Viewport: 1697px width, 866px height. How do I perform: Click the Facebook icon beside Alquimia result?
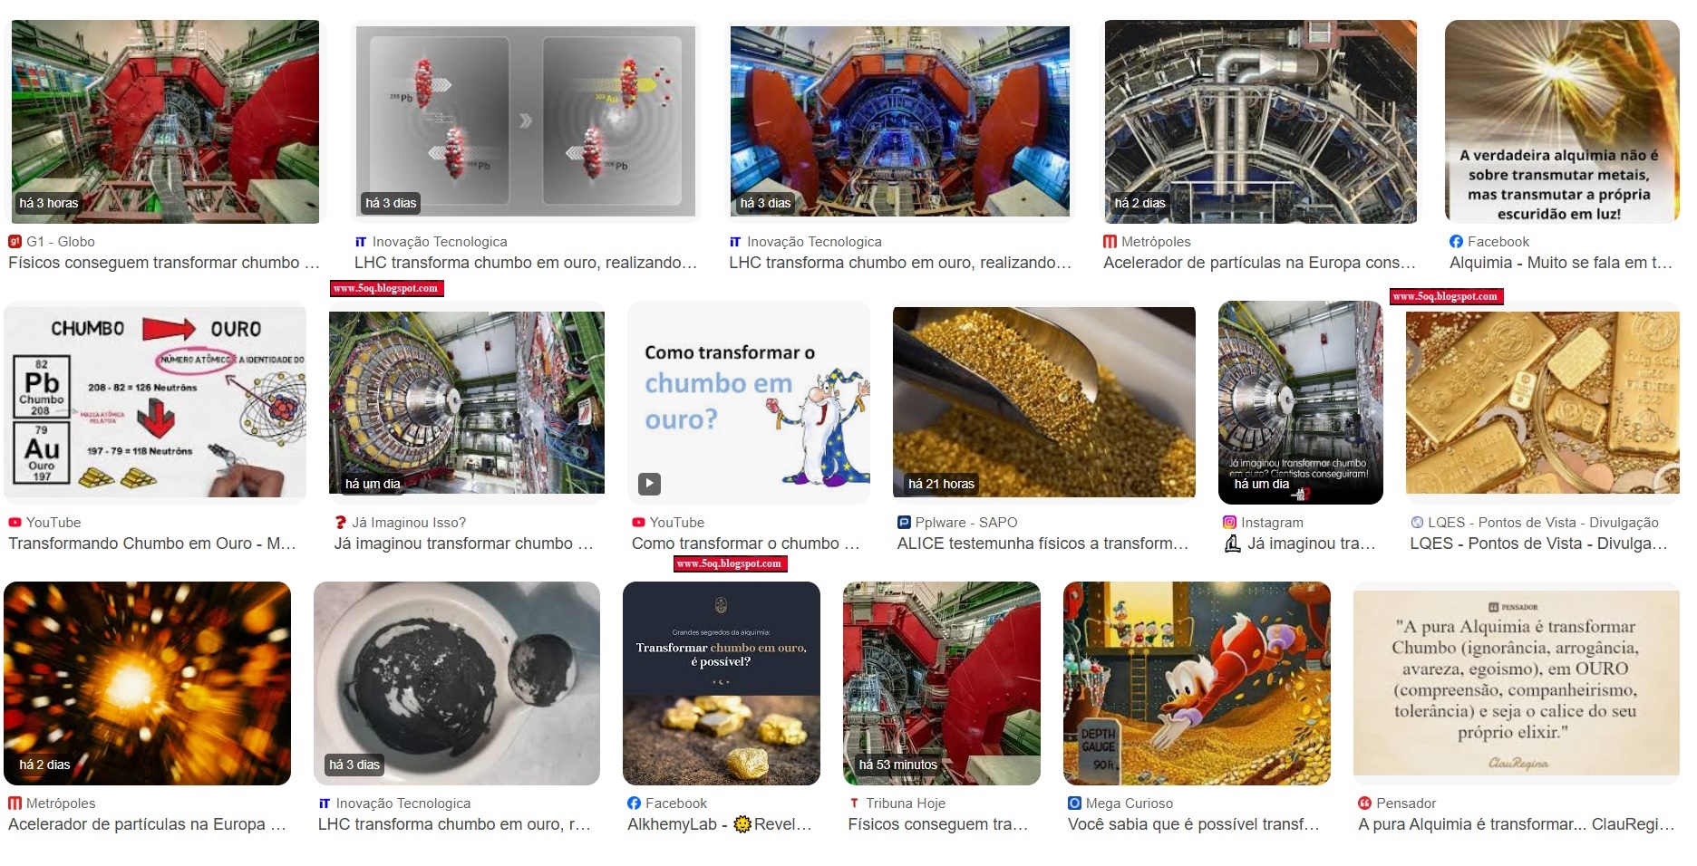click(x=1456, y=242)
